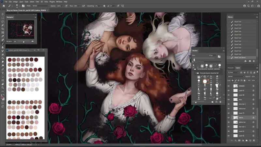Toggle pressure for size button

coord(118,6)
